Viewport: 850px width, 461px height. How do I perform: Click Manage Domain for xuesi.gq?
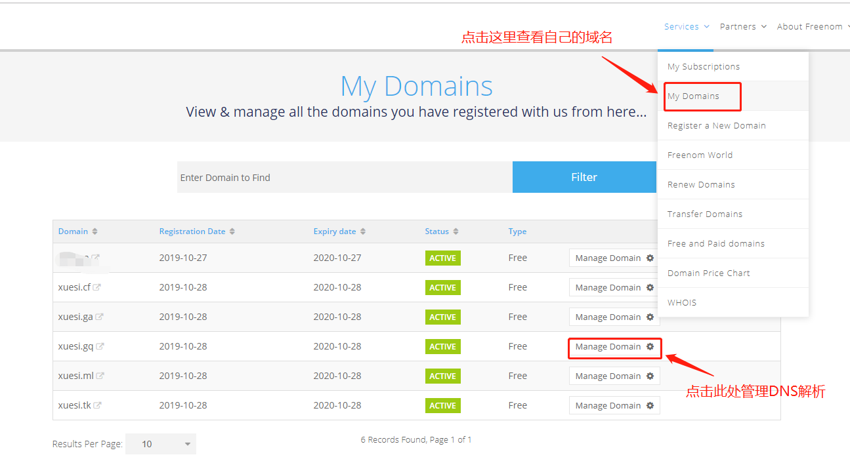tap(614, 347)
